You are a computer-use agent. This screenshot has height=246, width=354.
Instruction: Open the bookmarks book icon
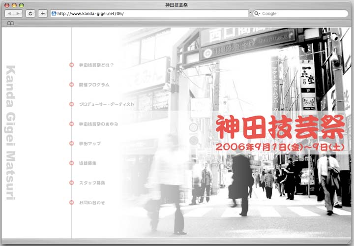10,23
